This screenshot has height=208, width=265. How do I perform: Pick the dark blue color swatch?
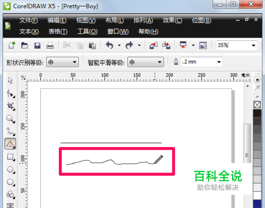257,204
